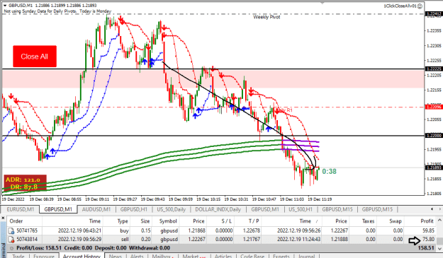Switch to the US_500,Daily chart tab
This screenshot has width=443, height=258.
click(172, 209)
